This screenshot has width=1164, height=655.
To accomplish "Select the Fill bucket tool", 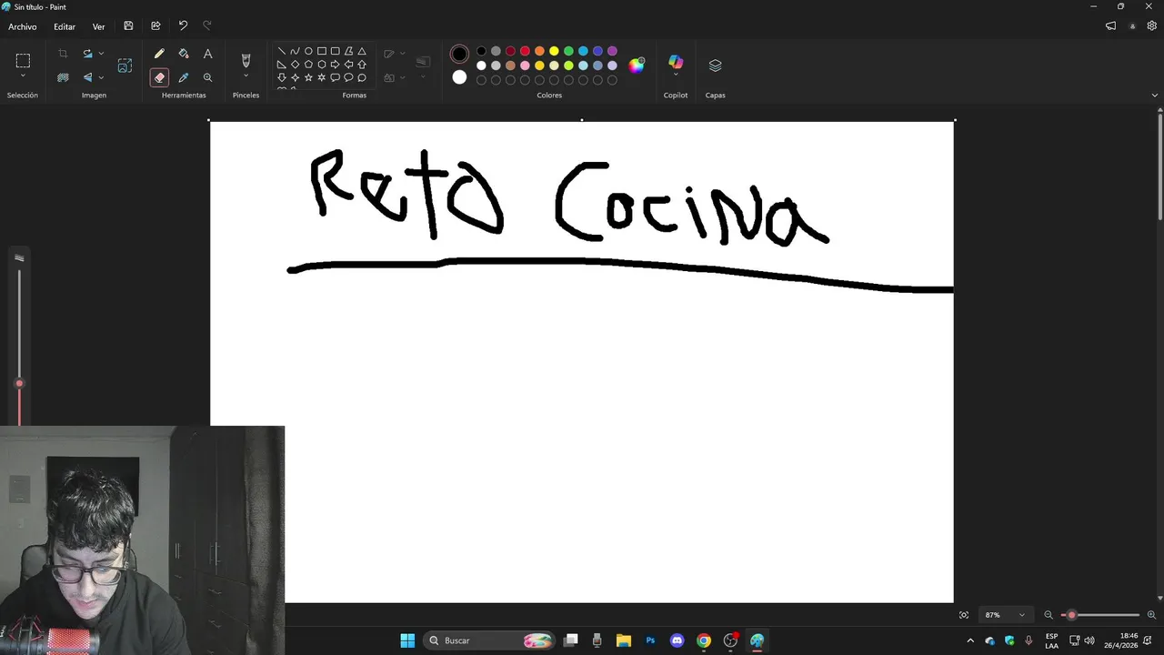I will click(184, 54).
